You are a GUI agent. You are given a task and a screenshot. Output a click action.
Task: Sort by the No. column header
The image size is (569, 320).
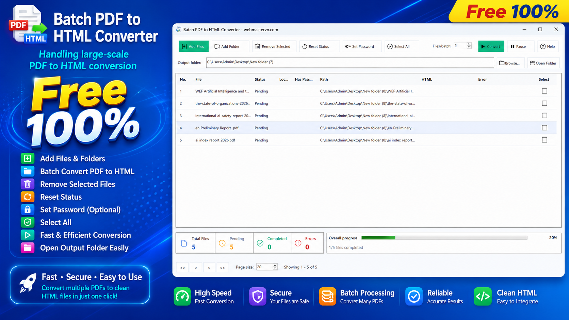(183, 79)
